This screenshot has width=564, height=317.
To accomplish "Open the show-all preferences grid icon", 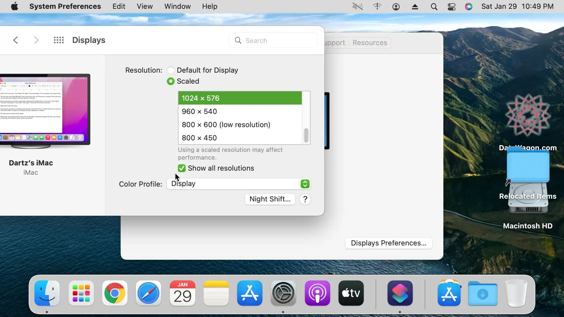I will (59, 40).
